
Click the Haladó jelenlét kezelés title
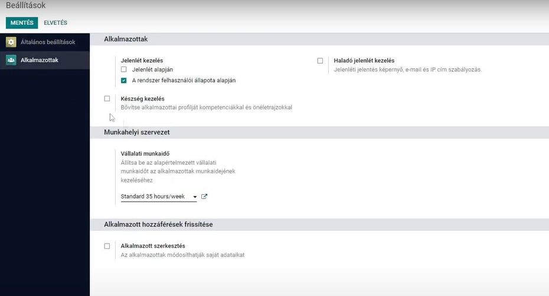coord(364,61)
